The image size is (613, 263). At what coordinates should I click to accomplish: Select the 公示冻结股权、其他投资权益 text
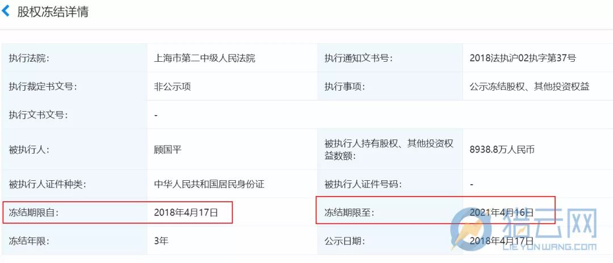click(530, 87)
